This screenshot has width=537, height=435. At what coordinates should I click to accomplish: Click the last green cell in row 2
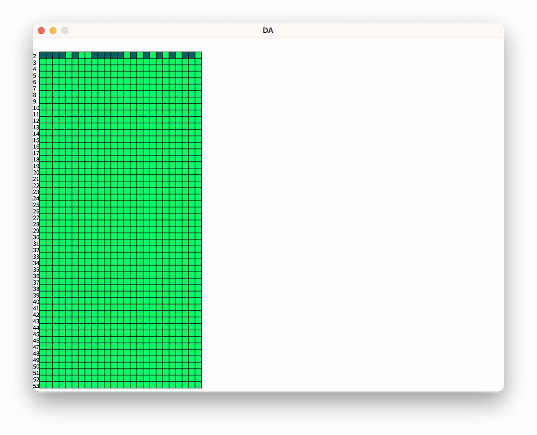coord(198,55)
